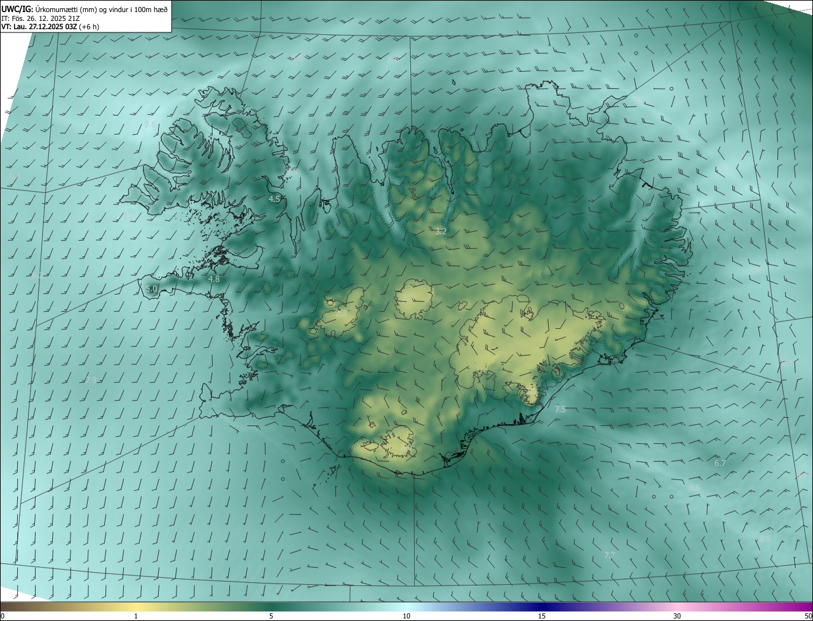
Task: Click the 'UWC/IG:' source label
Action: (x=18, y=8)
